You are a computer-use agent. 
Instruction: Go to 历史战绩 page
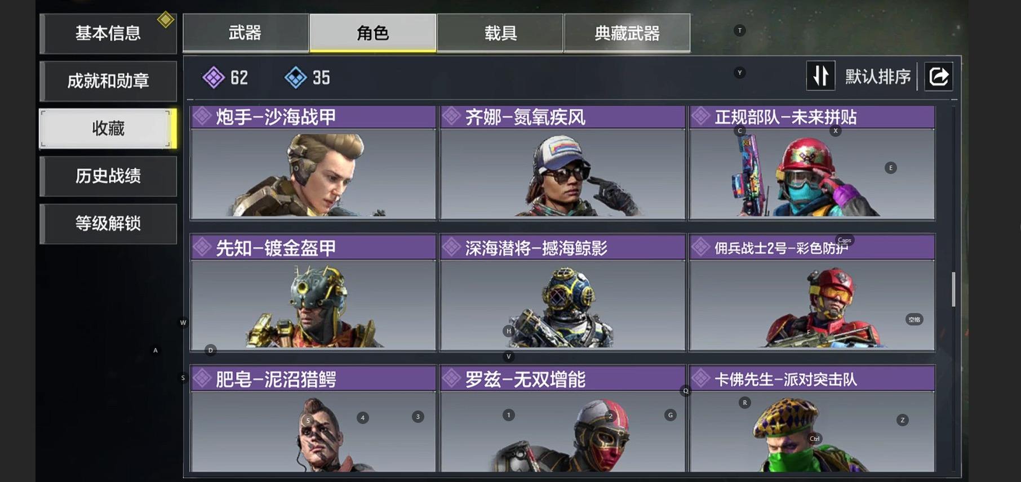pos(108,176)
